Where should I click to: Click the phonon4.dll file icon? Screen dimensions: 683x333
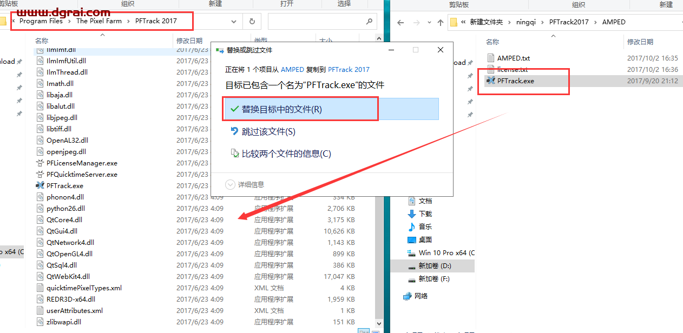coord(40,197)
